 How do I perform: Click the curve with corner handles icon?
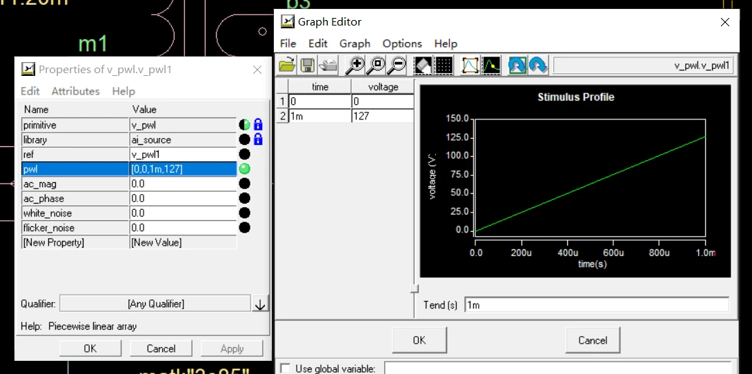coord(471,65)
